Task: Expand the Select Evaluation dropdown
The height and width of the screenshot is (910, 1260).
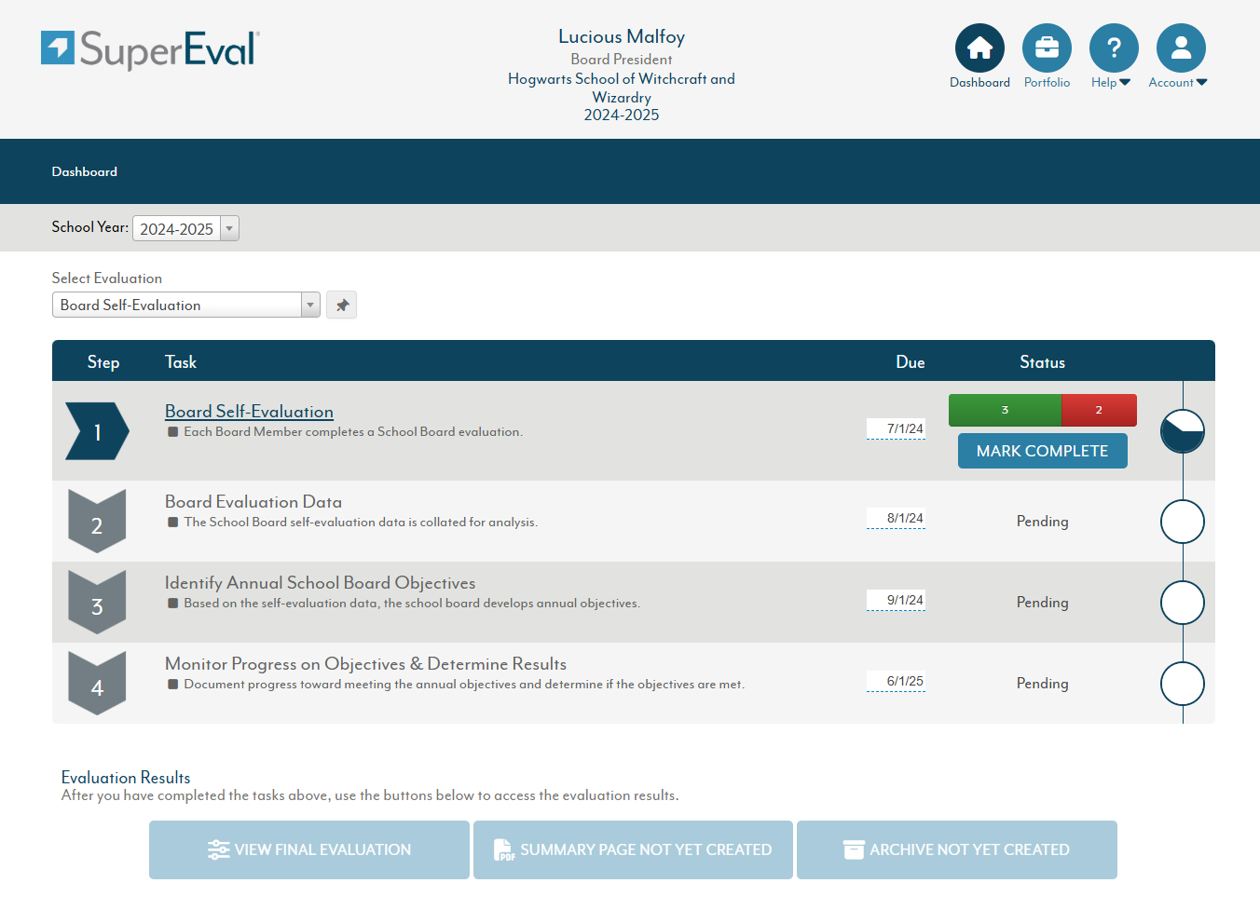Action: tap(310, 306)
